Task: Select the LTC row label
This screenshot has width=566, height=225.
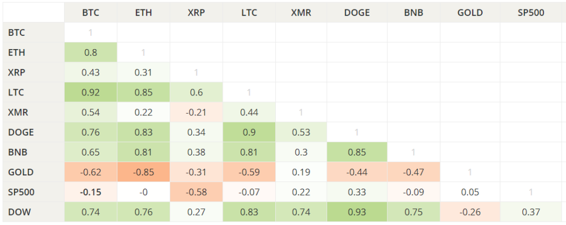Action: pos(18,92)
